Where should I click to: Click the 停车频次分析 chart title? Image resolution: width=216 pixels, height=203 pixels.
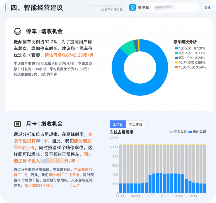185,42
